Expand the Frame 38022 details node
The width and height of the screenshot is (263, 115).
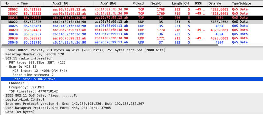coord(3,50)
